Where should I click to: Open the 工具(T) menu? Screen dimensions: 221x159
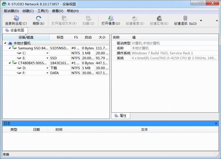click(43, 11)
